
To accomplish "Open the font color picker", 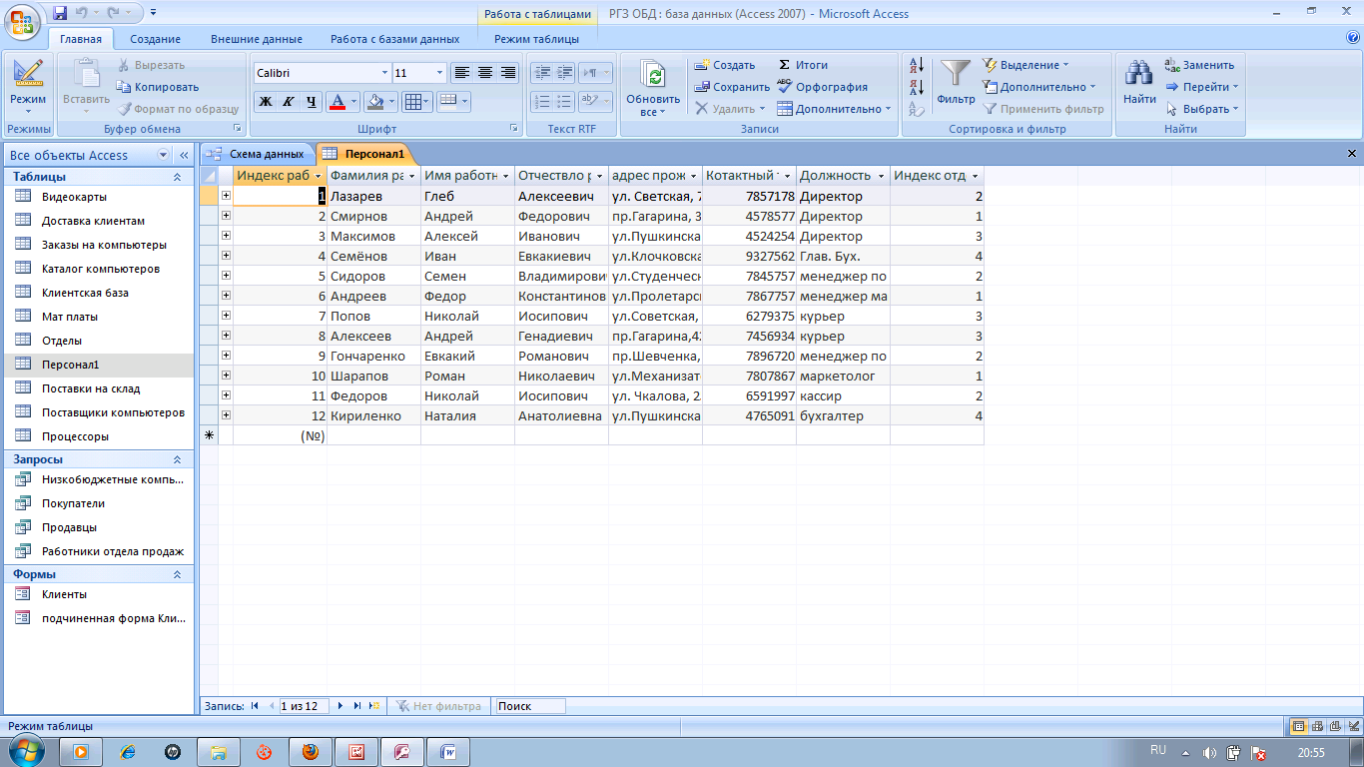I will coord(353,101).
